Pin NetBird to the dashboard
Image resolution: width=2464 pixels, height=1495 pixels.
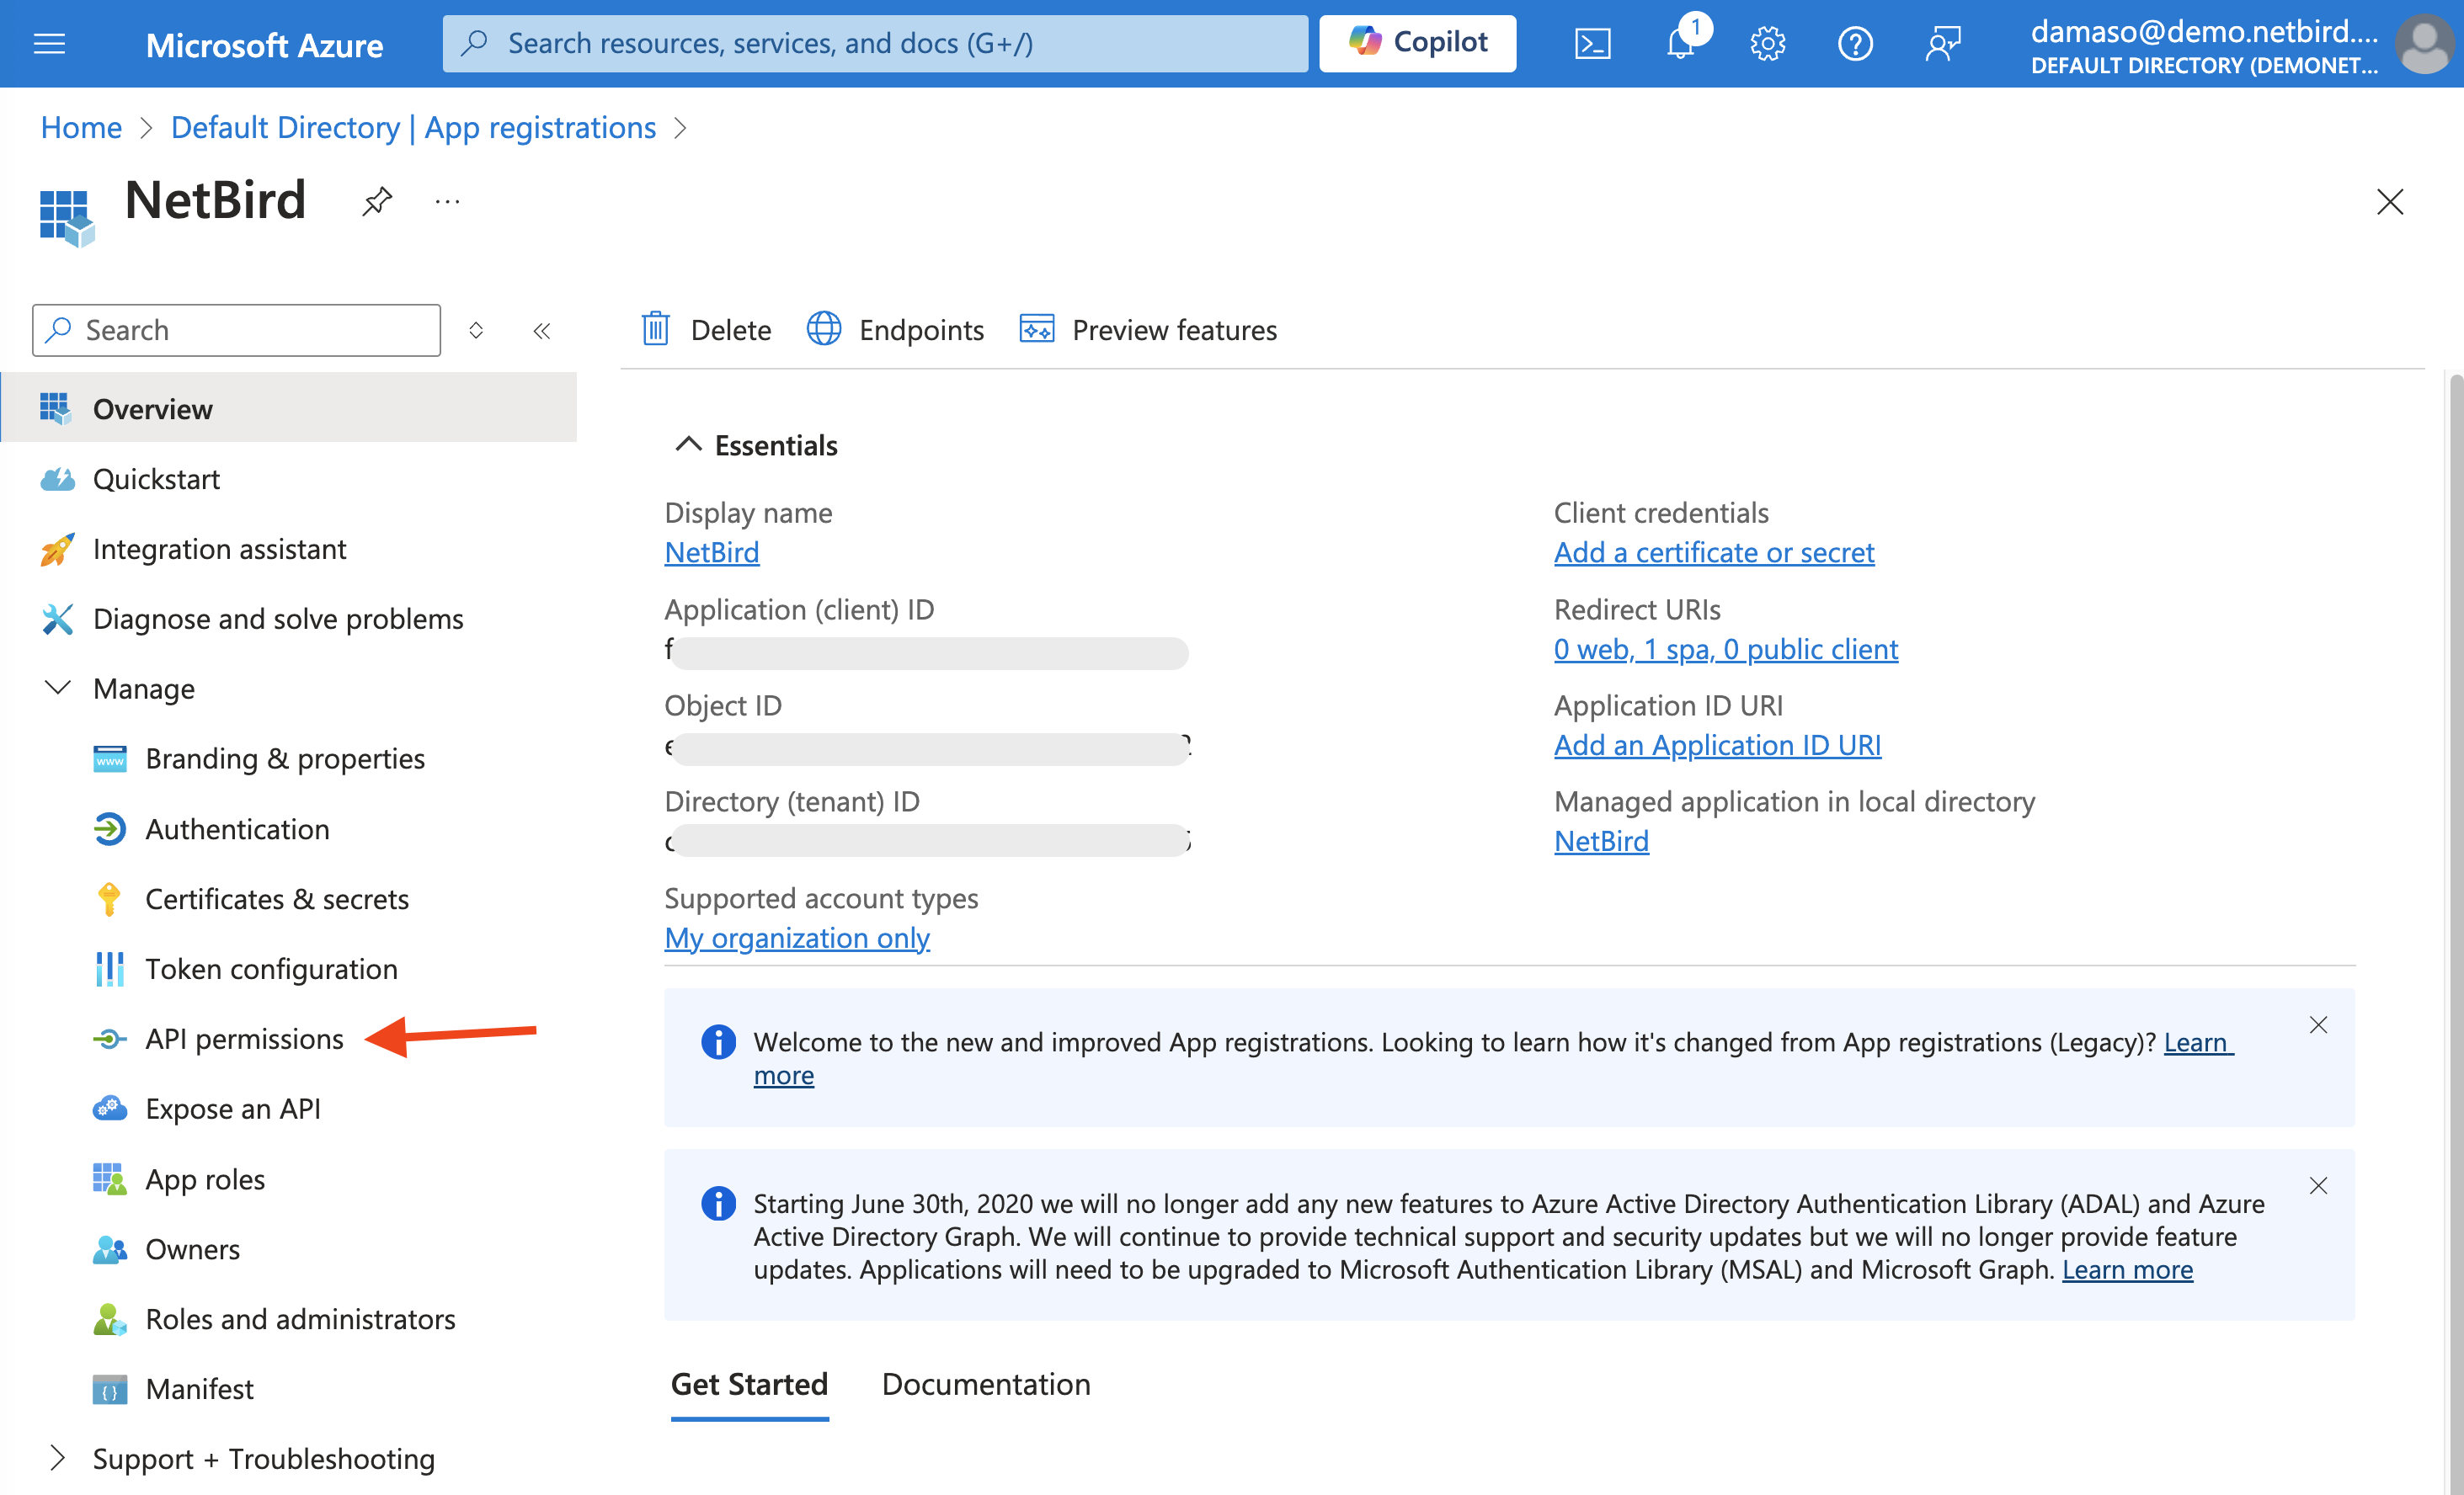click(376, 201)
